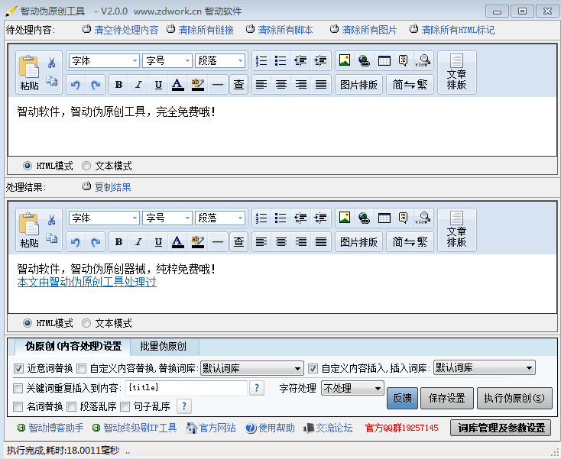
Task: Open the 替换词库 默认词库 dropdown
Action: [252, 368]
